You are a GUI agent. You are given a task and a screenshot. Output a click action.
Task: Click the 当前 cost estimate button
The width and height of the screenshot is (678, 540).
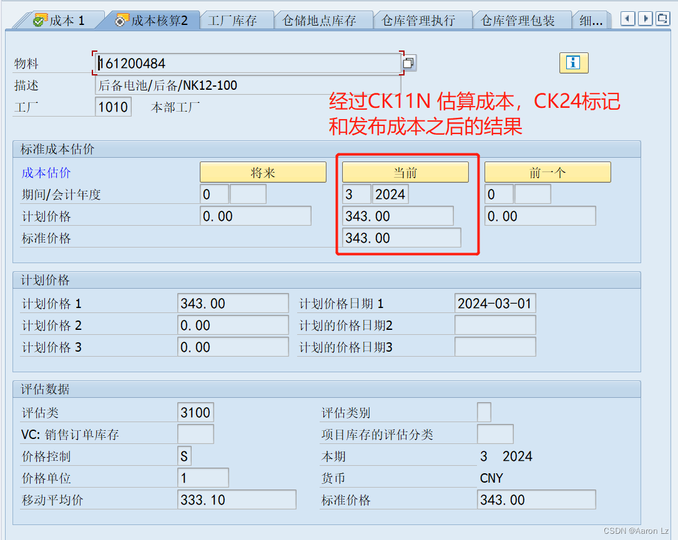click(x=405, y=172)
